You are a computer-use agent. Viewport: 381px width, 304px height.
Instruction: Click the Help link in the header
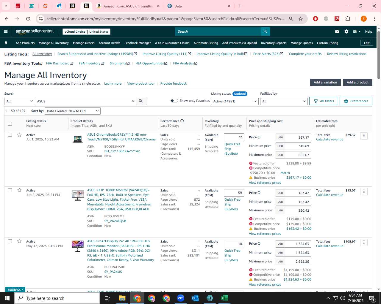coord(368,31)
